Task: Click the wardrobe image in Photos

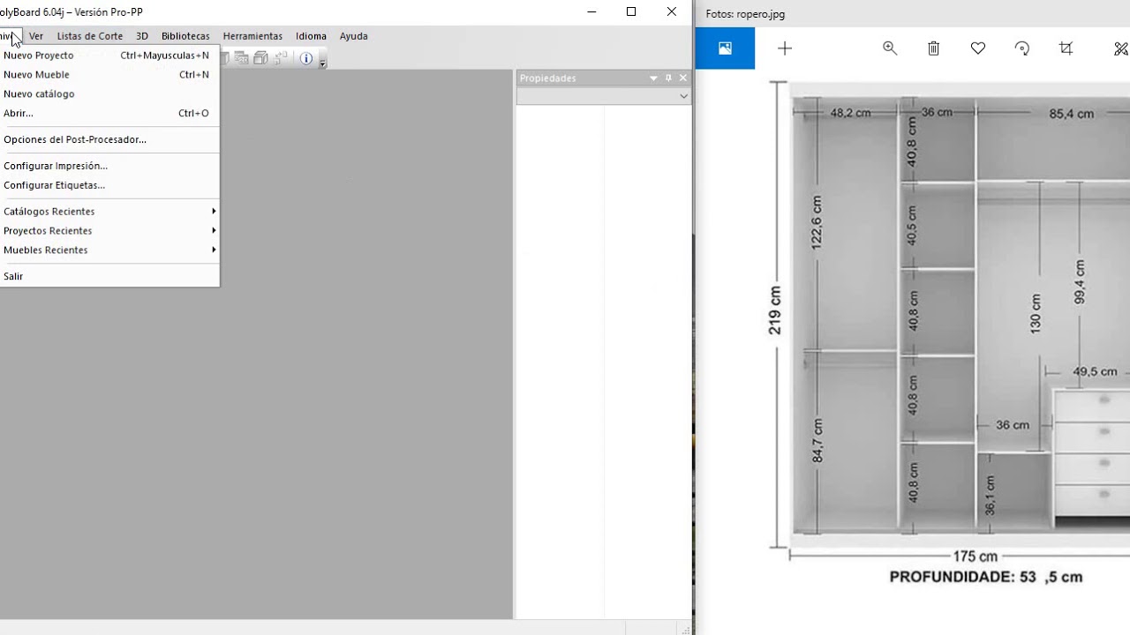Action: 950,333
